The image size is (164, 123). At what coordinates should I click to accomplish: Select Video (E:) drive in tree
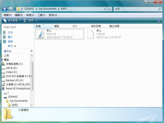(x=12, y=72)
